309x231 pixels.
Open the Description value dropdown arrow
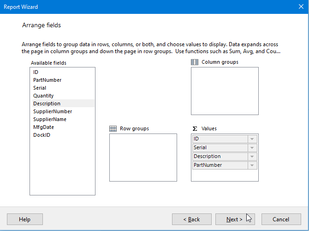252,157
